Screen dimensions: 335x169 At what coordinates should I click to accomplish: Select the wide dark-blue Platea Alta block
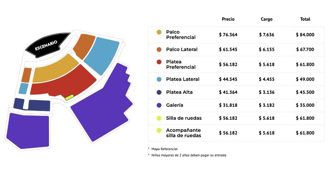tap(39, 105)
